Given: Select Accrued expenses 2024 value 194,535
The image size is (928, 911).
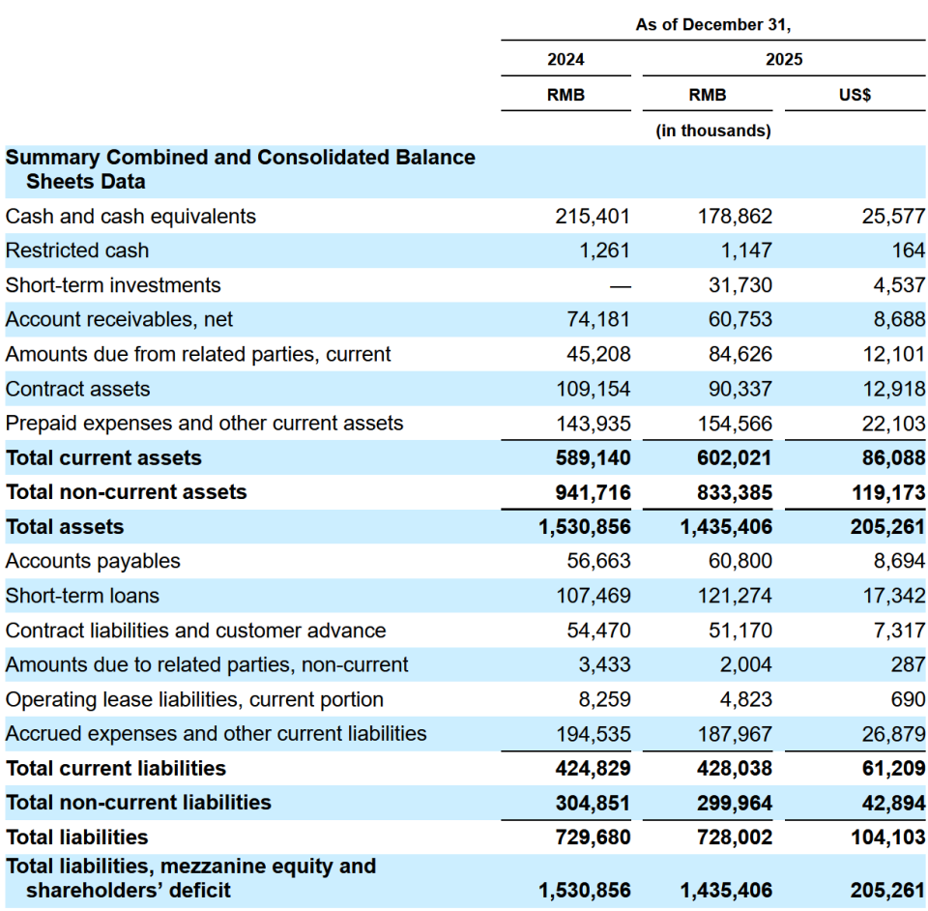Looking at the screenshot, I should coord(593,735).
